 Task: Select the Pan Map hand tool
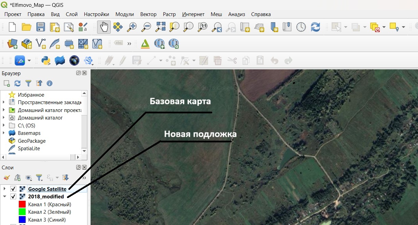[104, 27]
